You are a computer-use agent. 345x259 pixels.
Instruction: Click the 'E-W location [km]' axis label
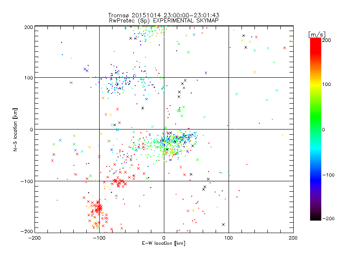click(x=163, y=243)
